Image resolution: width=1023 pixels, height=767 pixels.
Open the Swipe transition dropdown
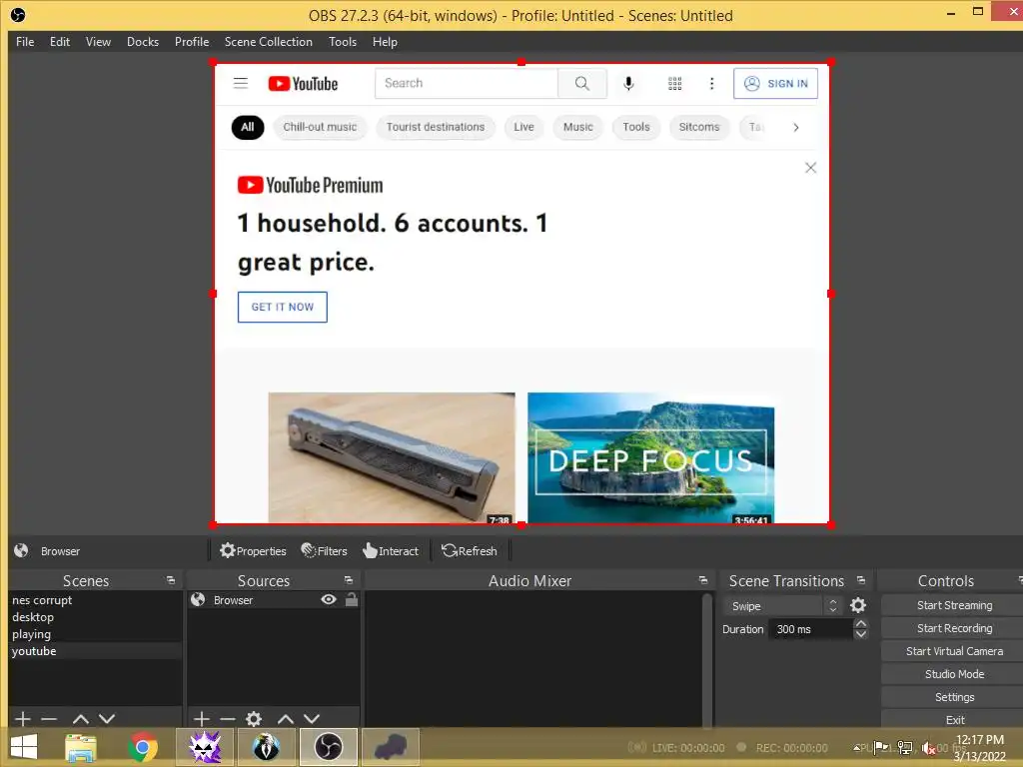coord(781,606)
